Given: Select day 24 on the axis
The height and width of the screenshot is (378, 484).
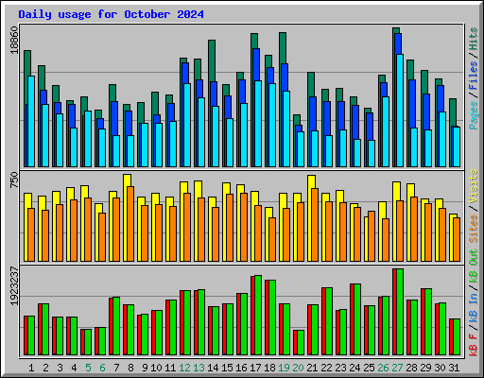Looking at the screenshot, I should pyautogui.click(x=354, y=368).
